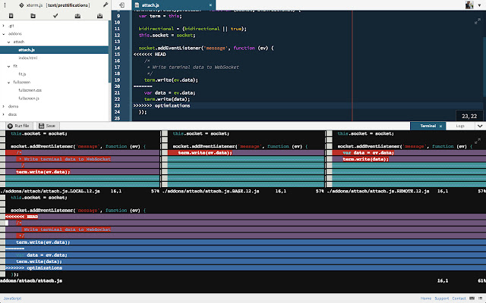486x303 pixels.
Task: Click the test/prettifications branch label
Action: [68, 5]
